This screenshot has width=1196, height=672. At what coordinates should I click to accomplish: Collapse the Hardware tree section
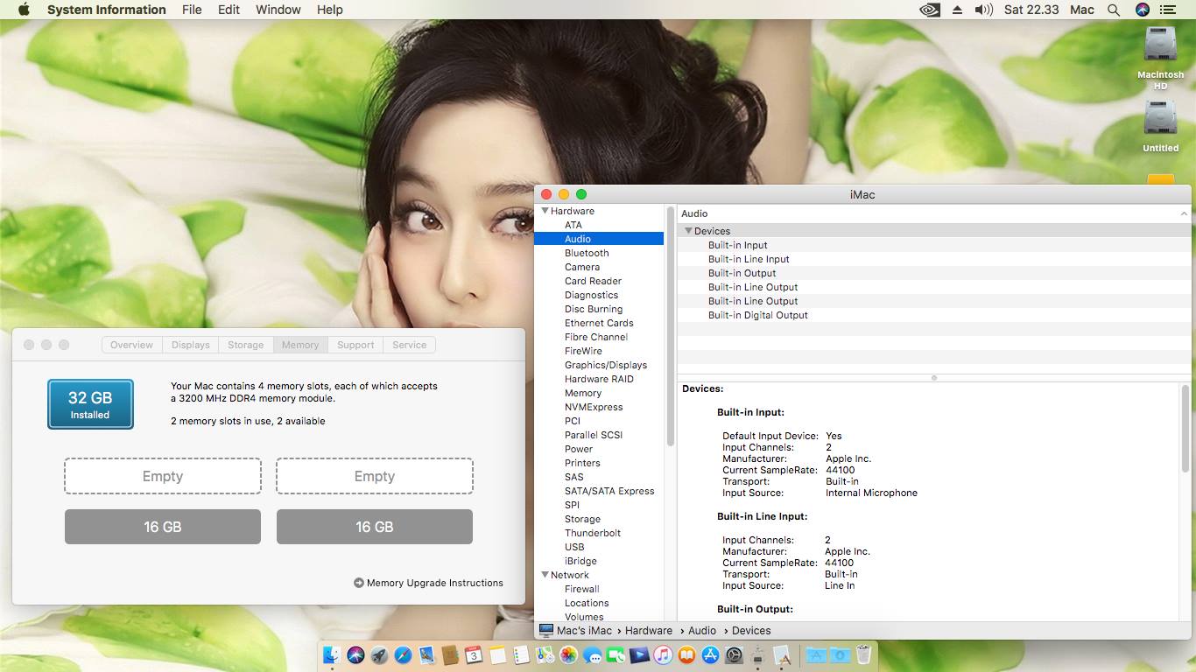point(545,211)
